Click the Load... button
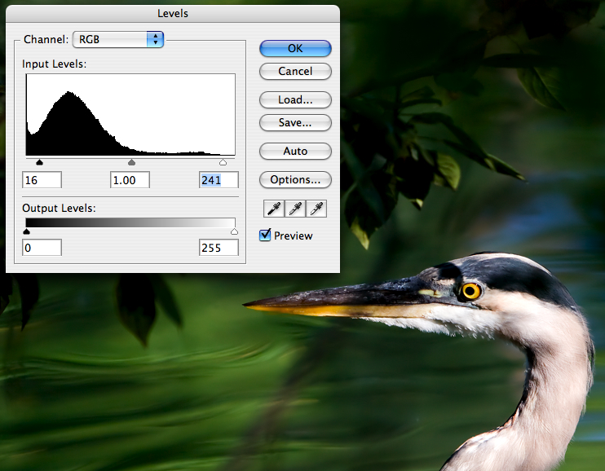This screenshot has width=605, height=471. [295, 100]
